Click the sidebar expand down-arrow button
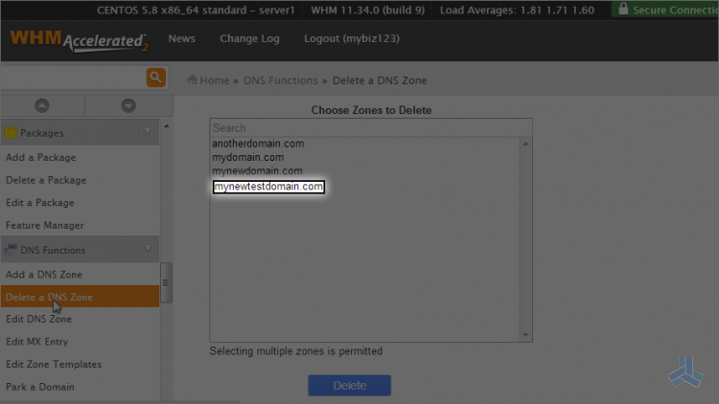The image size is (719, 404). [x=128, y=106]
